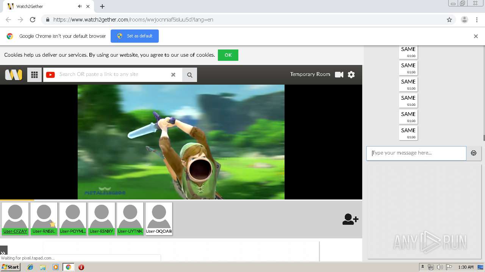This screenshot has width=485, height=272.
Task: Open Chrome profile icon
Action: (464, 20)
